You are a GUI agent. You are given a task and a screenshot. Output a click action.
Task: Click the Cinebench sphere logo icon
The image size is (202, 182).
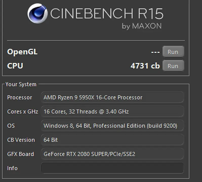click(x=38, y=13)
